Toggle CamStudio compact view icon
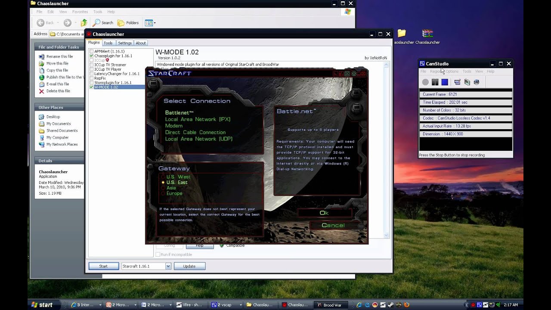Viewport: 551px width, 310px height. coord(457,82)
